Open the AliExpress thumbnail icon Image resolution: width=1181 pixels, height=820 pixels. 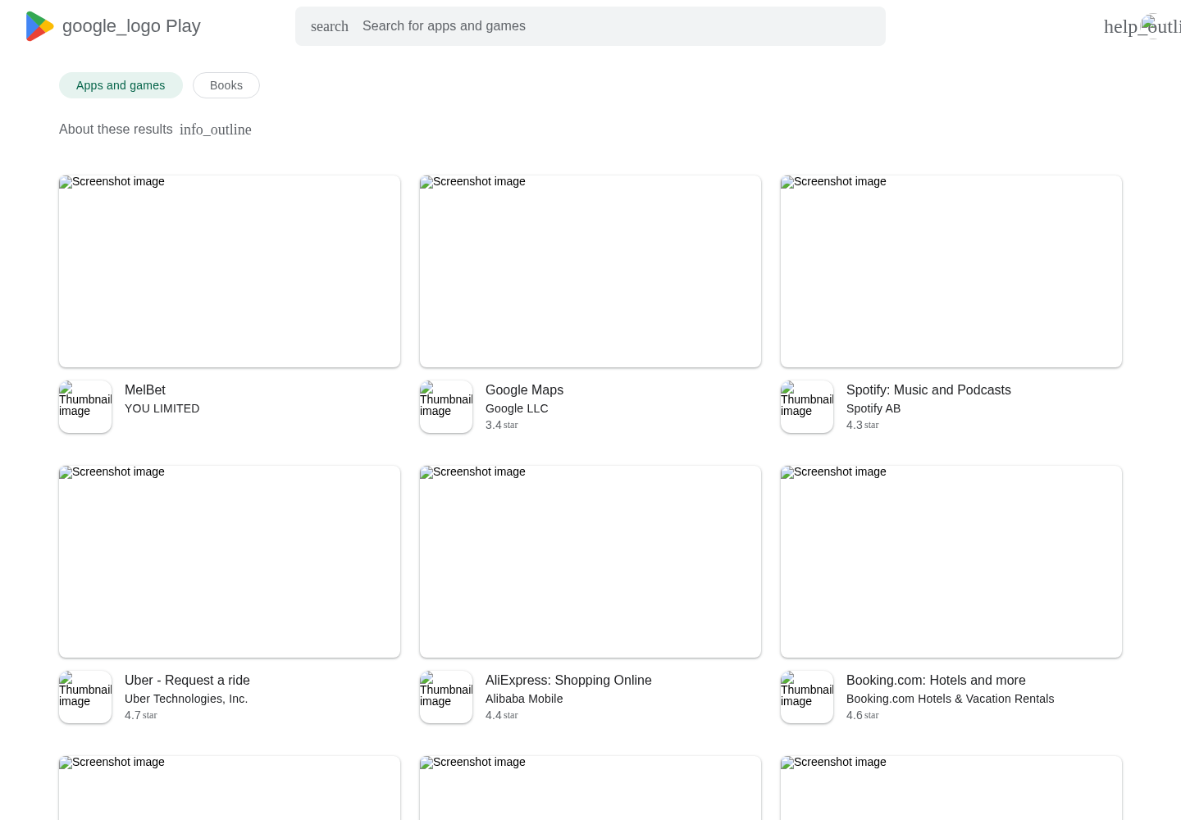click(x=446, y=697)
